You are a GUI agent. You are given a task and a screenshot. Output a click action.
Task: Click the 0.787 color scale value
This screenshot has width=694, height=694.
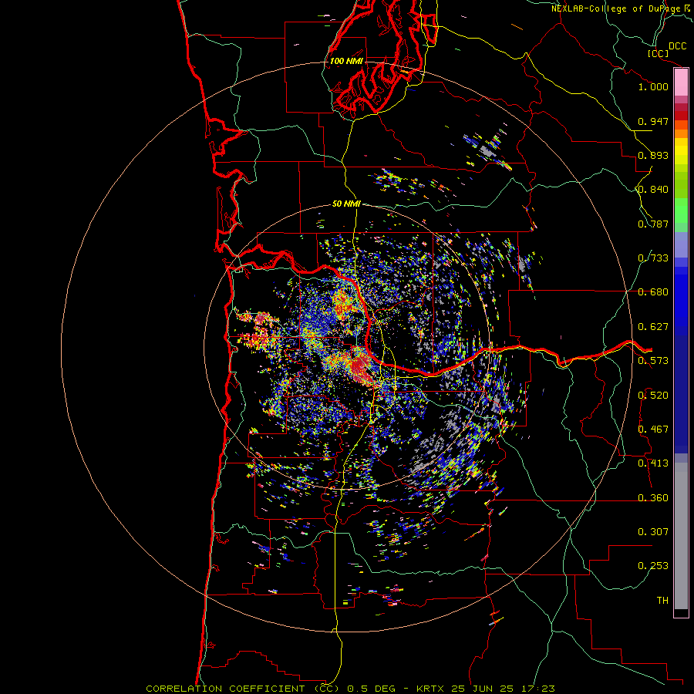coord(653,224)
